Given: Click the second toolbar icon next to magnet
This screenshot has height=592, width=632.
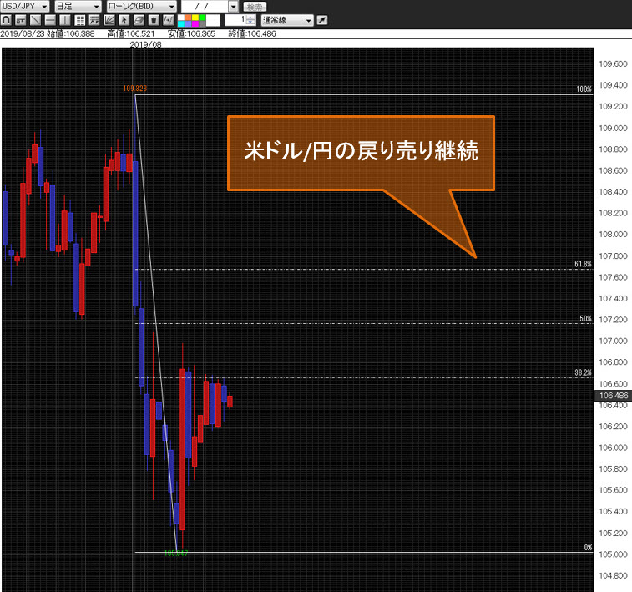Looking at the screenshot, I should click(x=21, y=20).
